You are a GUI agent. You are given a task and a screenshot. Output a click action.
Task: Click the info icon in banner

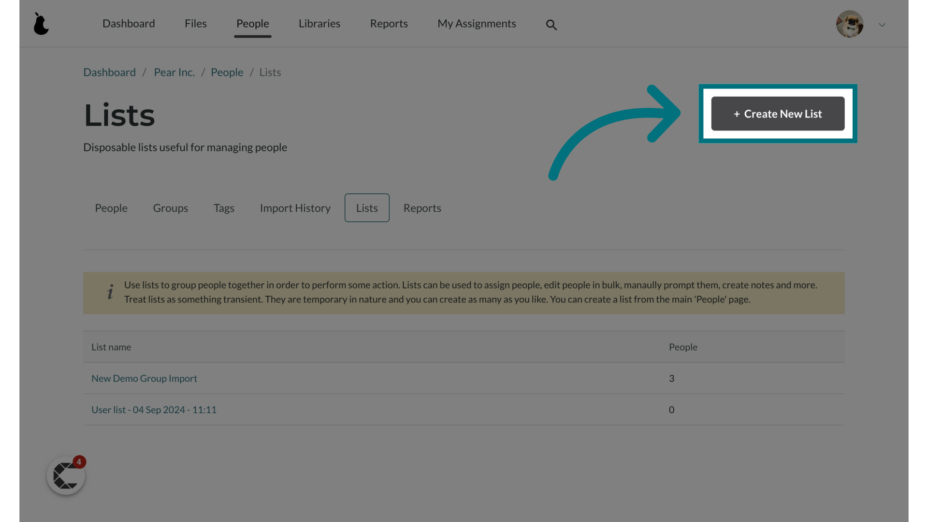(x=109, y=292)
